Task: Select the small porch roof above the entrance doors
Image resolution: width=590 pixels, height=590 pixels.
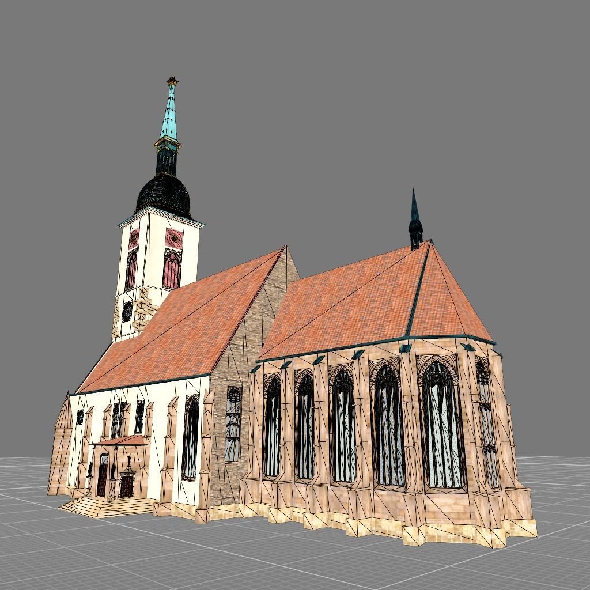Action: (x=120, y=441)
